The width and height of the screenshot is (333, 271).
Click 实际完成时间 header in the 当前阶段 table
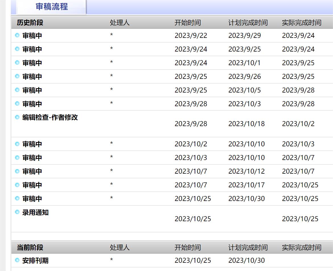pyautogui.click(x=301, y=247)
